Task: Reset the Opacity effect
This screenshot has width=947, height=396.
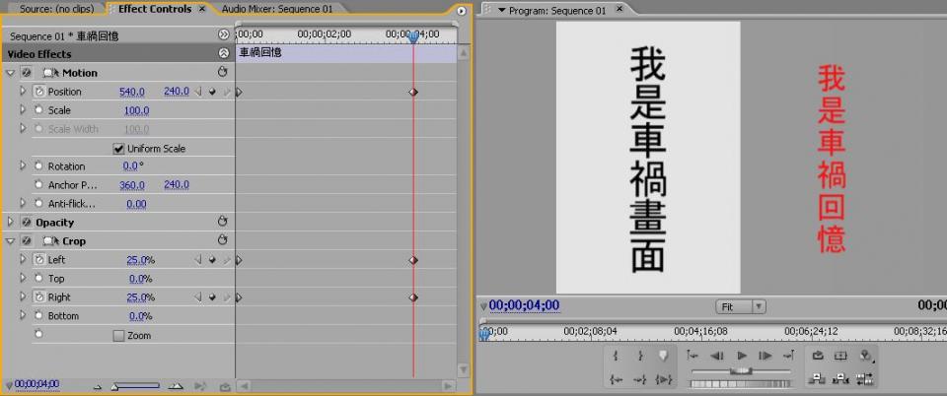Action: [222, 222]
